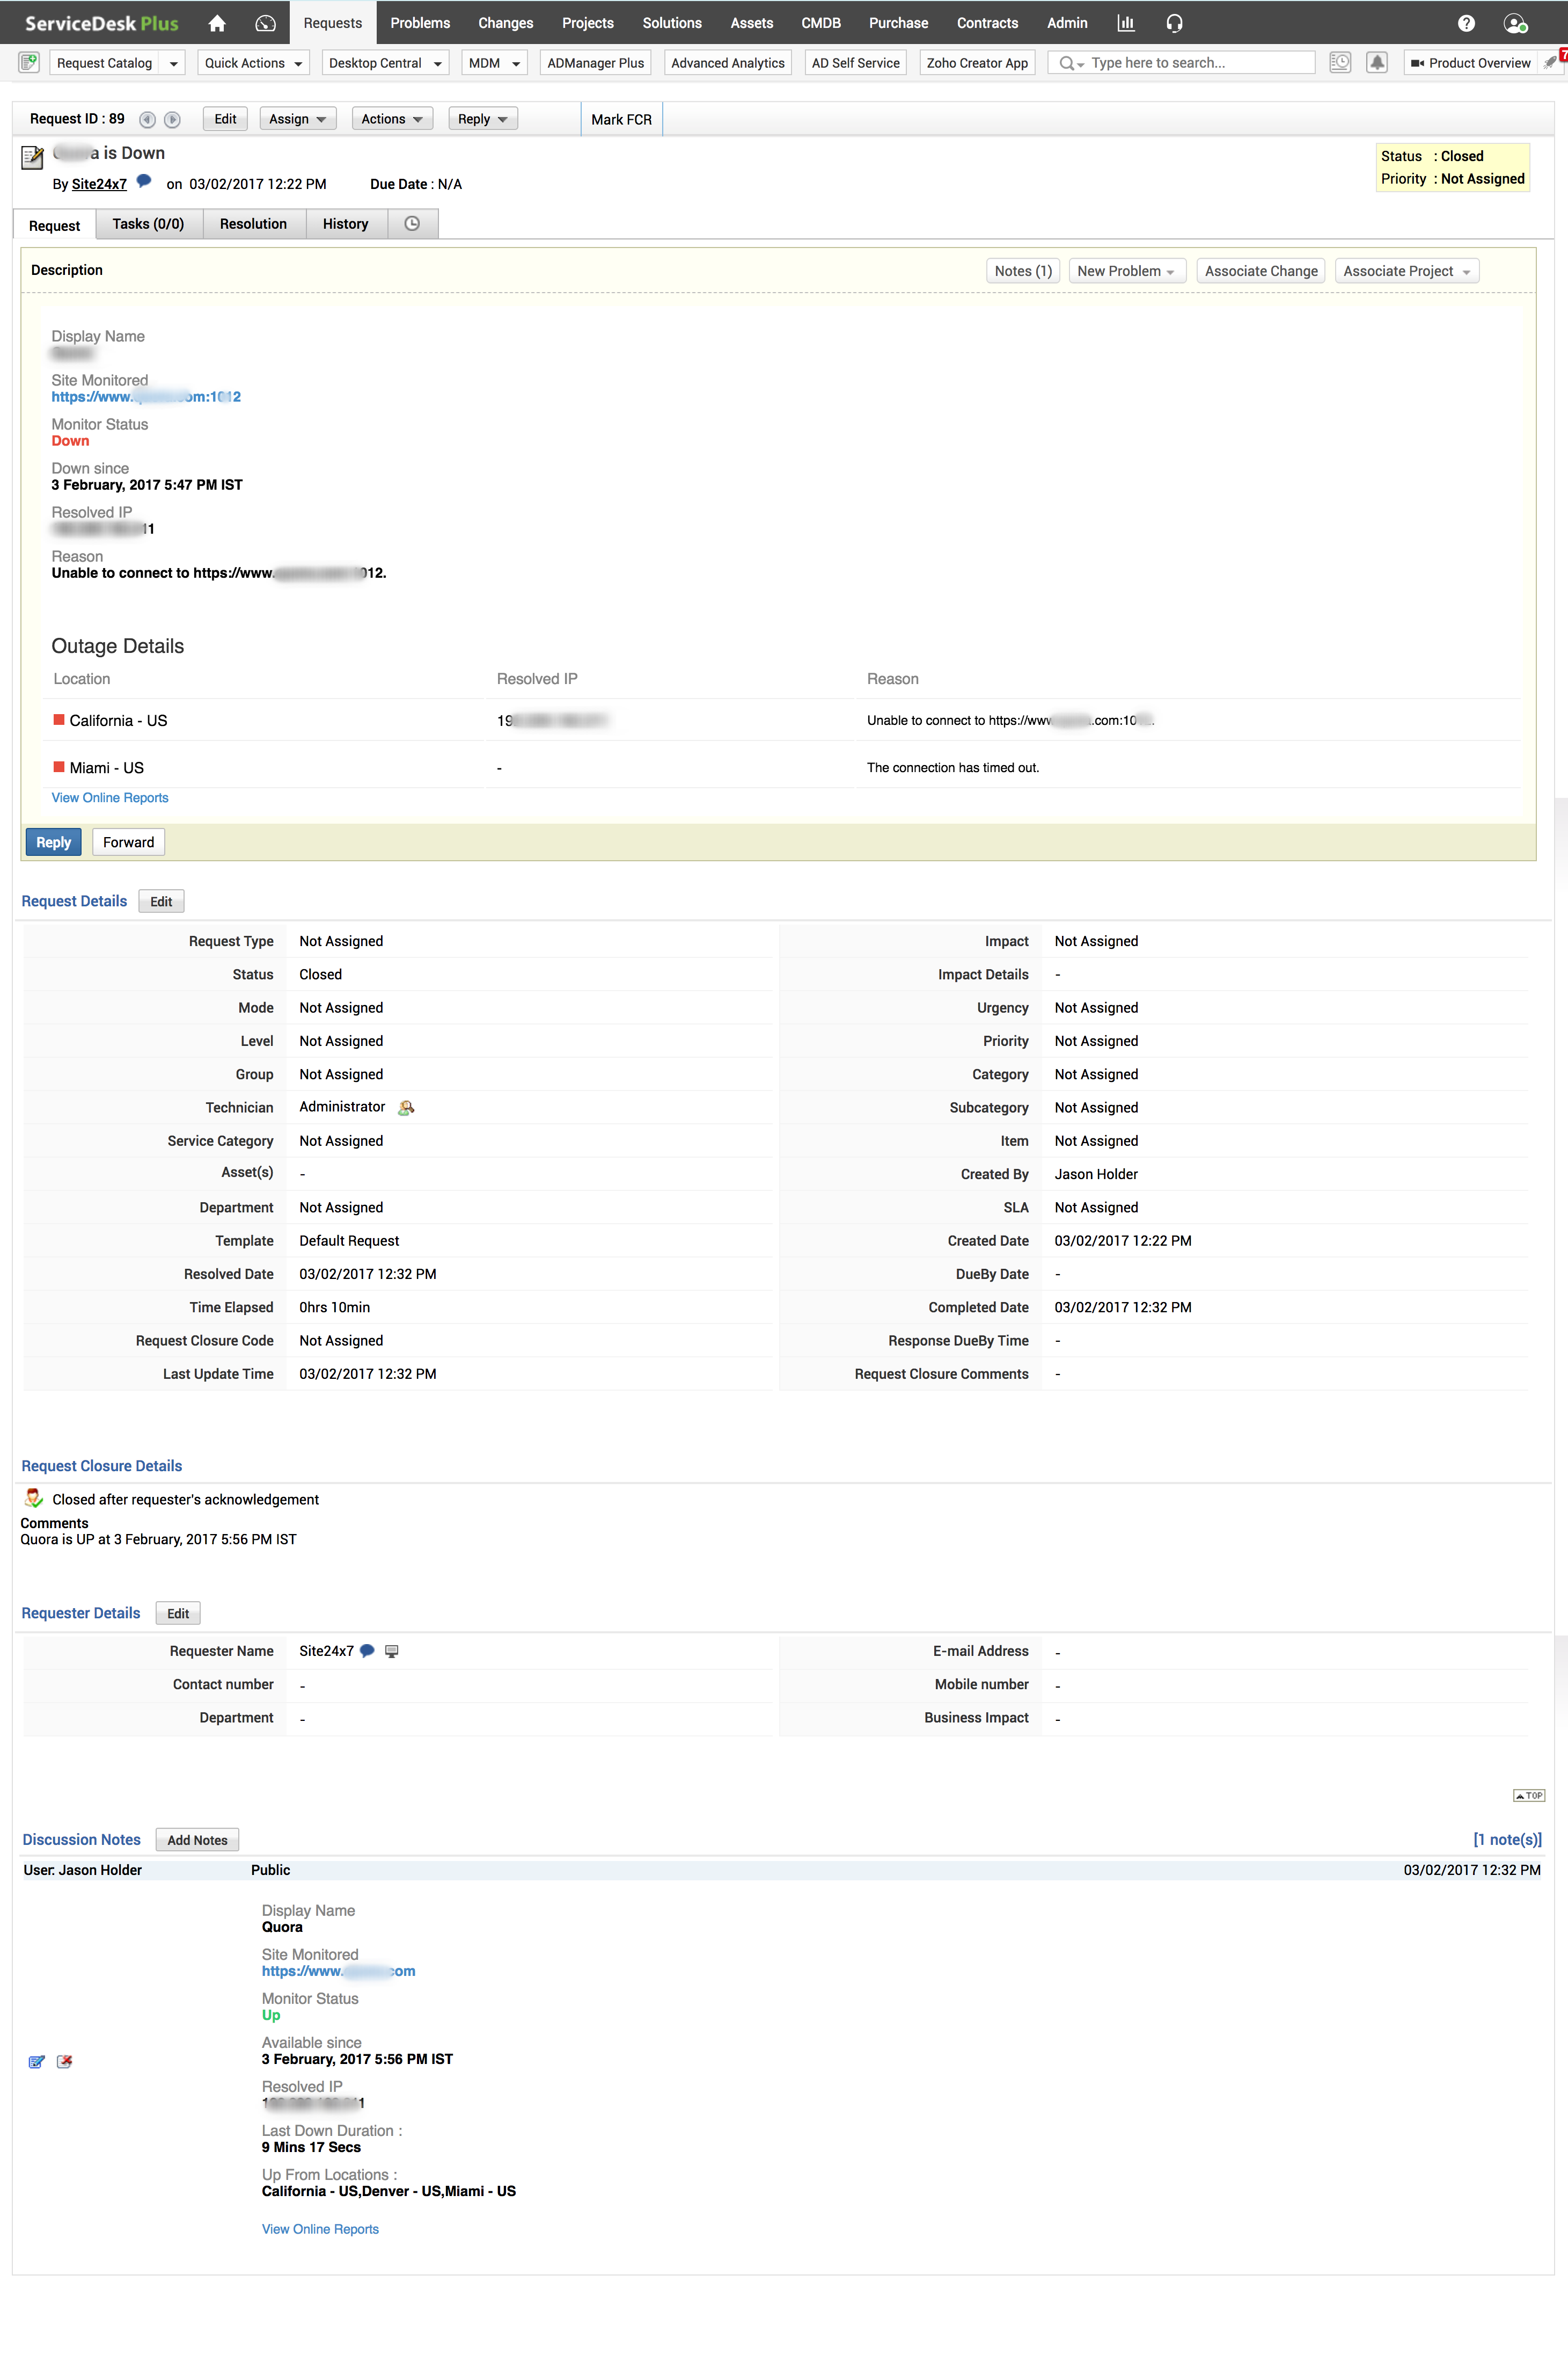Expand the Actions dropdown

pyautogui.click(x=391, y=118)
